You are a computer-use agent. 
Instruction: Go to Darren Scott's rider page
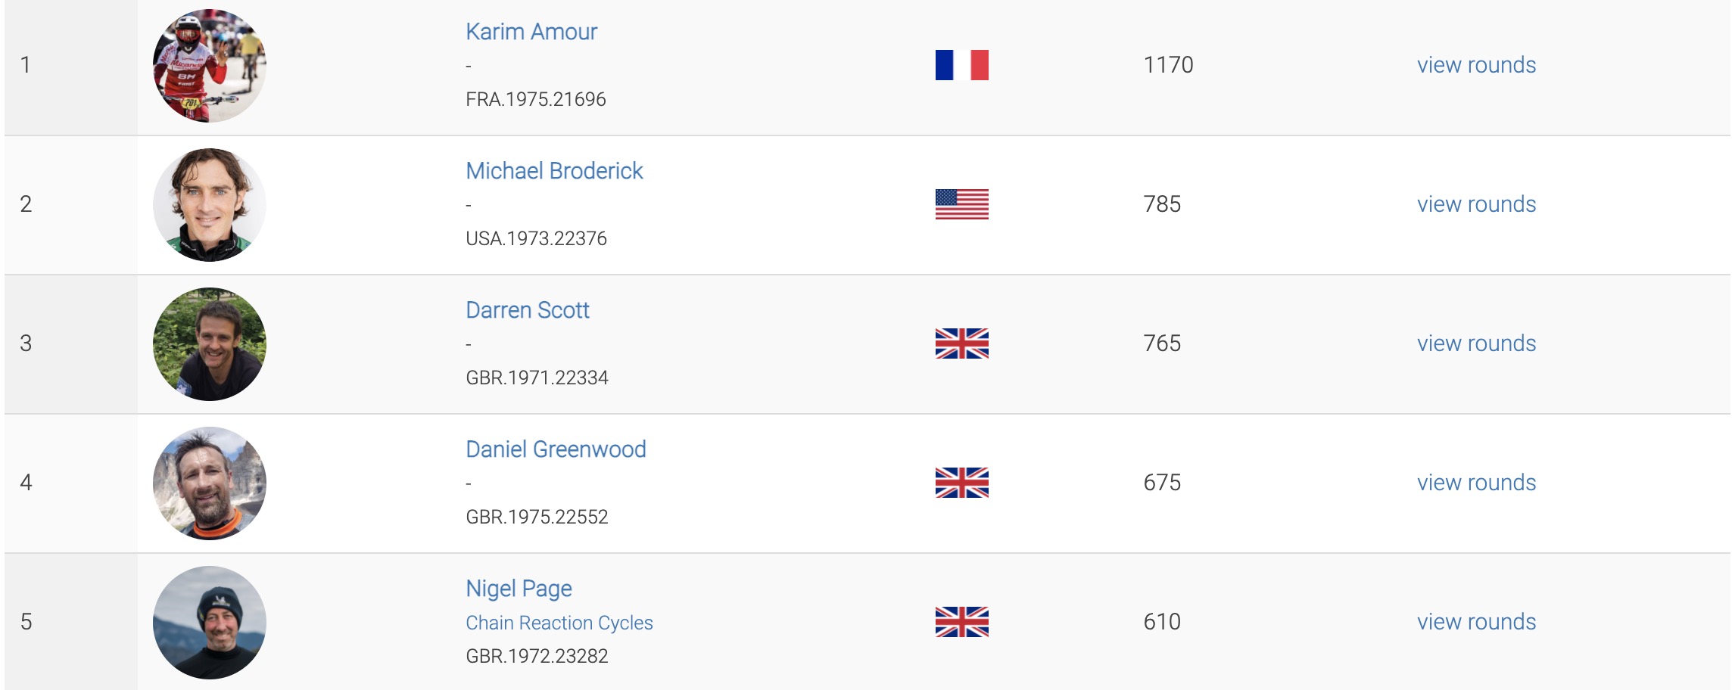[528, 310]
